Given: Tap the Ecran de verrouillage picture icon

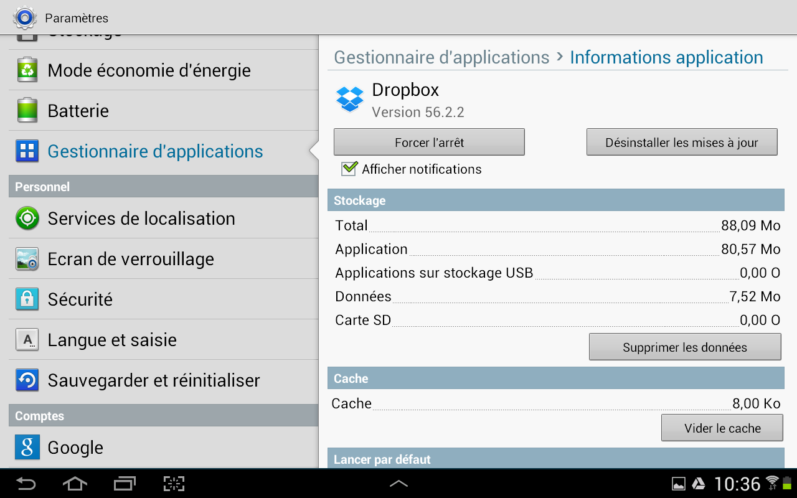Looking at the screenshot, I should pyautogui.click(x=27, y=259).
